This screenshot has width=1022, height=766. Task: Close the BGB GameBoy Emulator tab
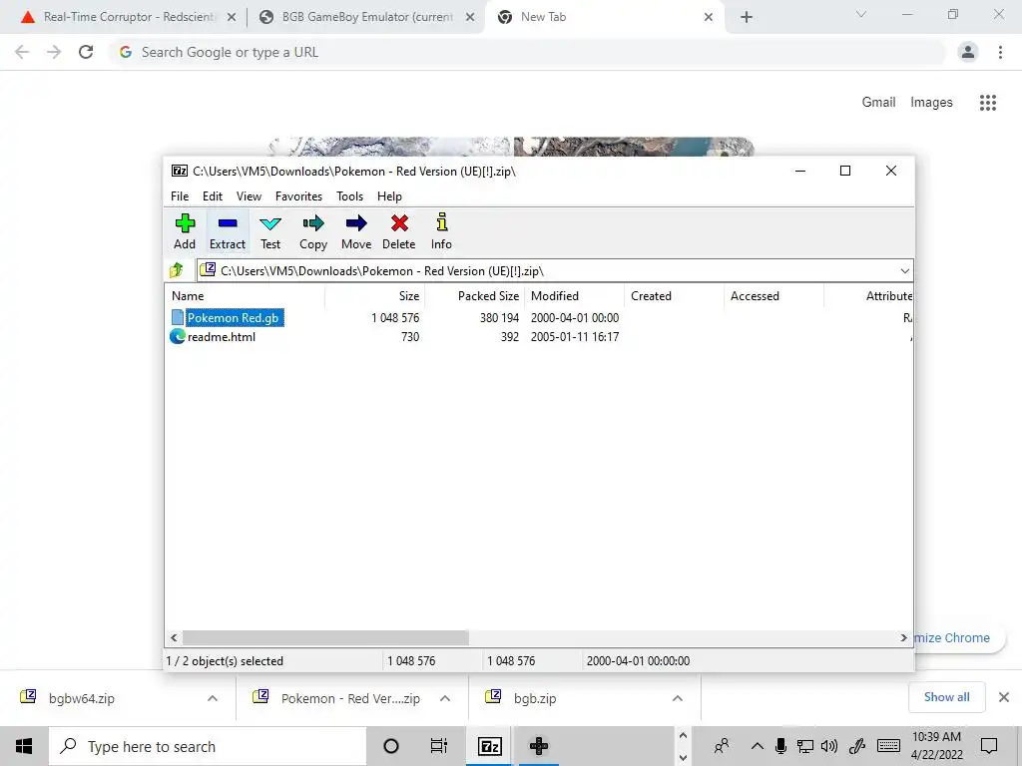click(470, 18)
